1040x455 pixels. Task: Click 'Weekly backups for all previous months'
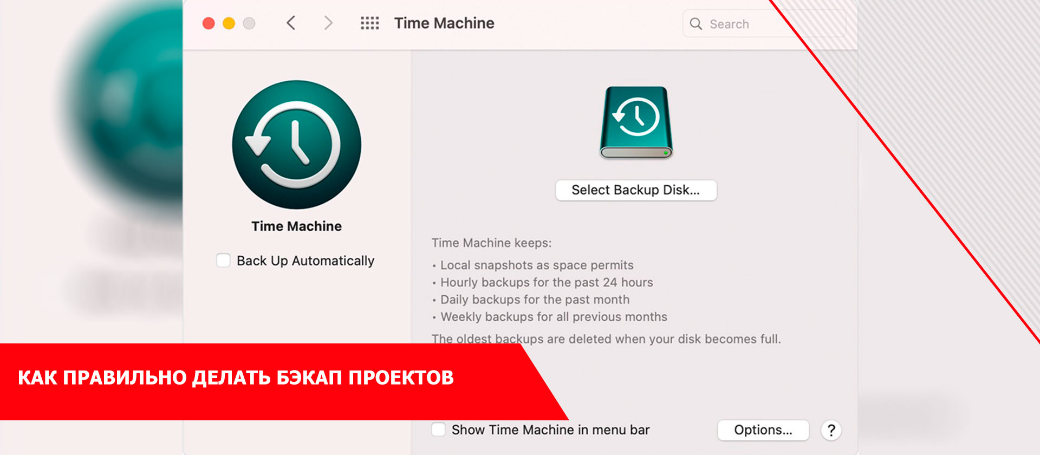coord(554,317)
